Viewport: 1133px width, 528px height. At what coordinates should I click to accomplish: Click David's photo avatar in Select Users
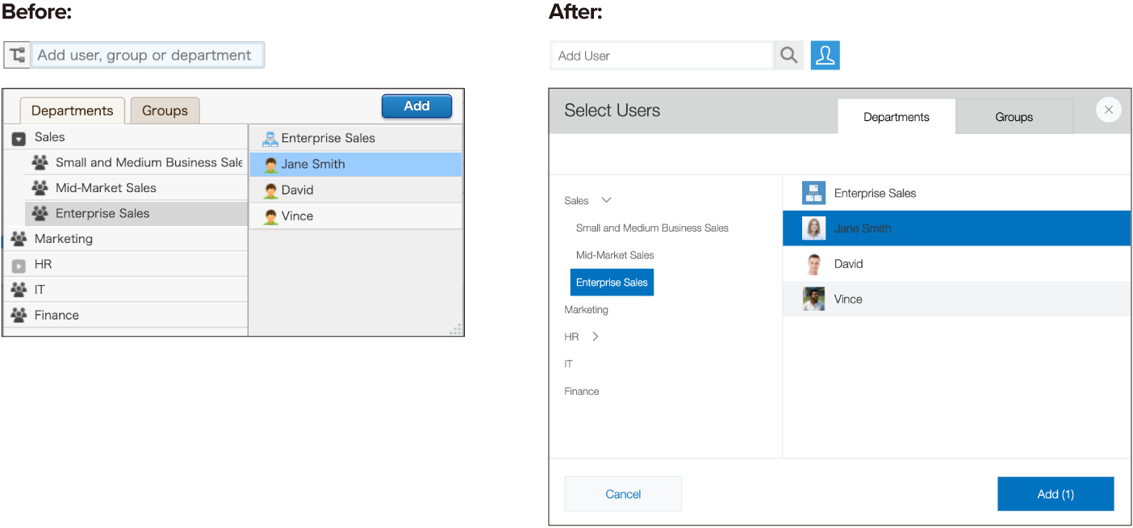[x=813, y=264]
